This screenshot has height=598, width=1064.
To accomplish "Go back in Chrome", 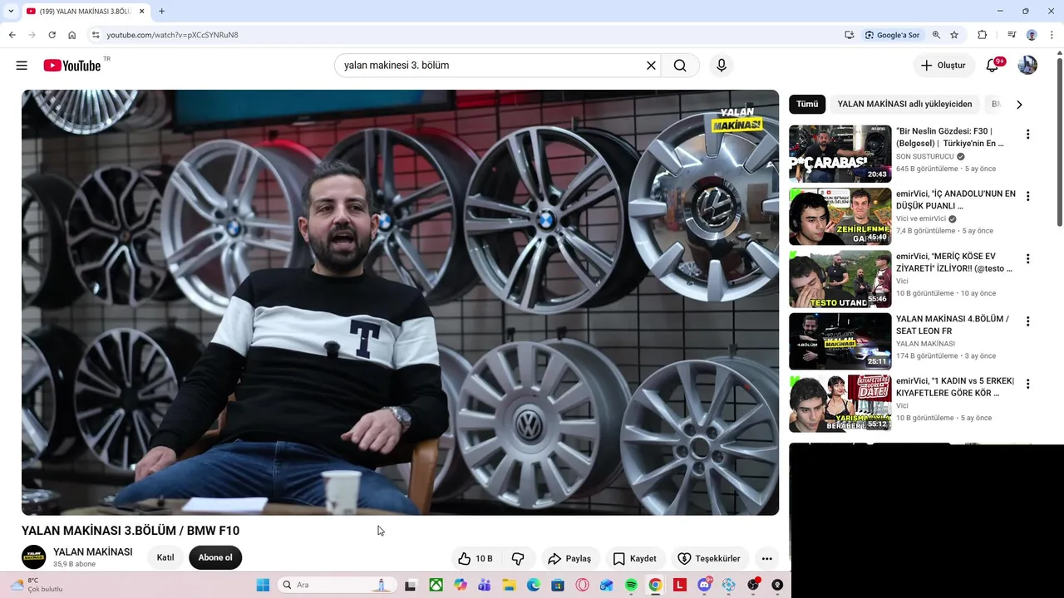I will point(12,35).
